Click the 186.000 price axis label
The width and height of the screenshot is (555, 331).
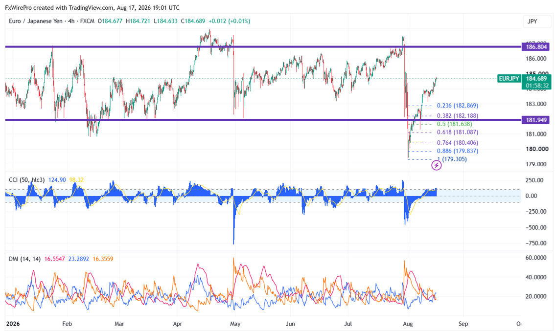(x=536, y=58)
